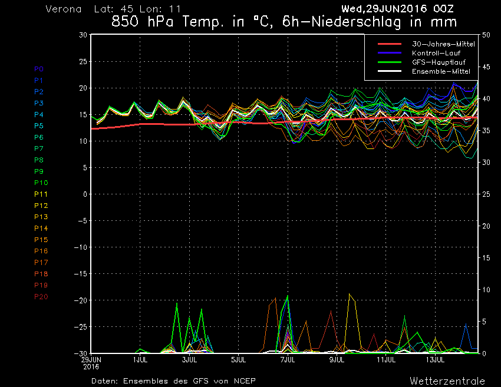Select the P19 member label
501x387 pixels.
pyautogui.click(x=41, y=285)
